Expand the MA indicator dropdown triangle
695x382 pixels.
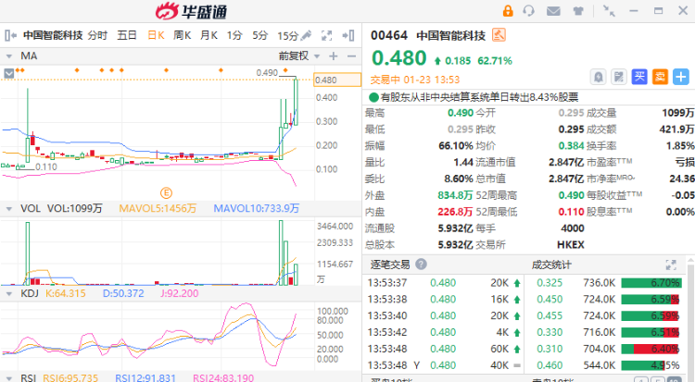(x=9, y=56)
